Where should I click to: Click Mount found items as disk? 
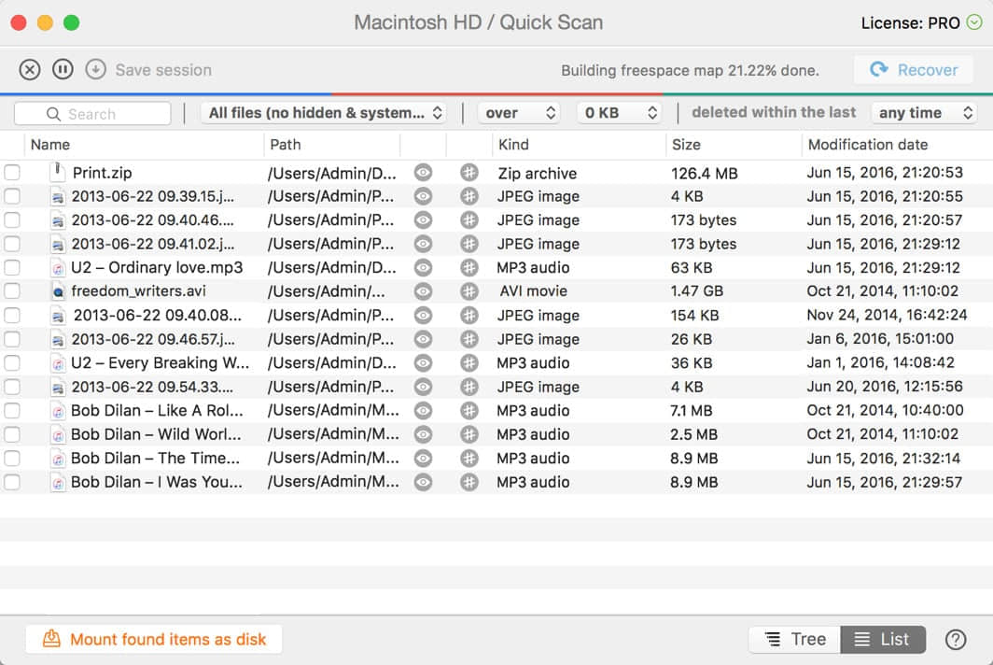(x=154, y=639)
